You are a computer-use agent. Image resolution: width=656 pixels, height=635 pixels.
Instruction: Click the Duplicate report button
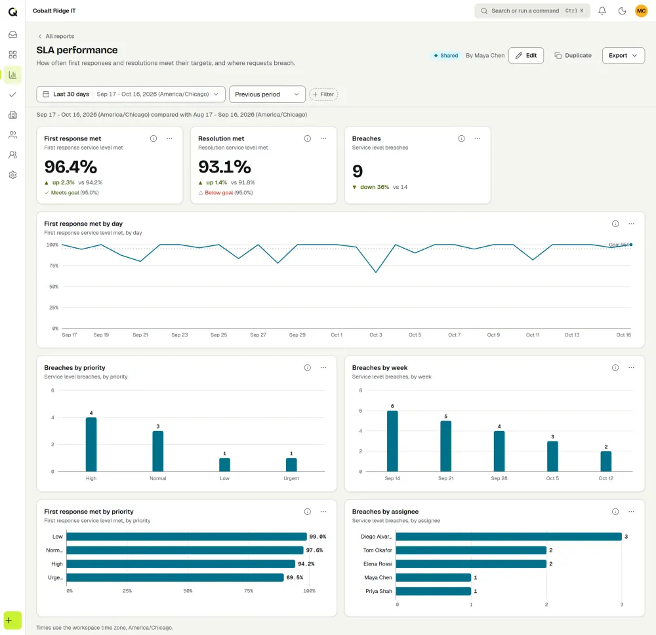click(x=573, y=55)
